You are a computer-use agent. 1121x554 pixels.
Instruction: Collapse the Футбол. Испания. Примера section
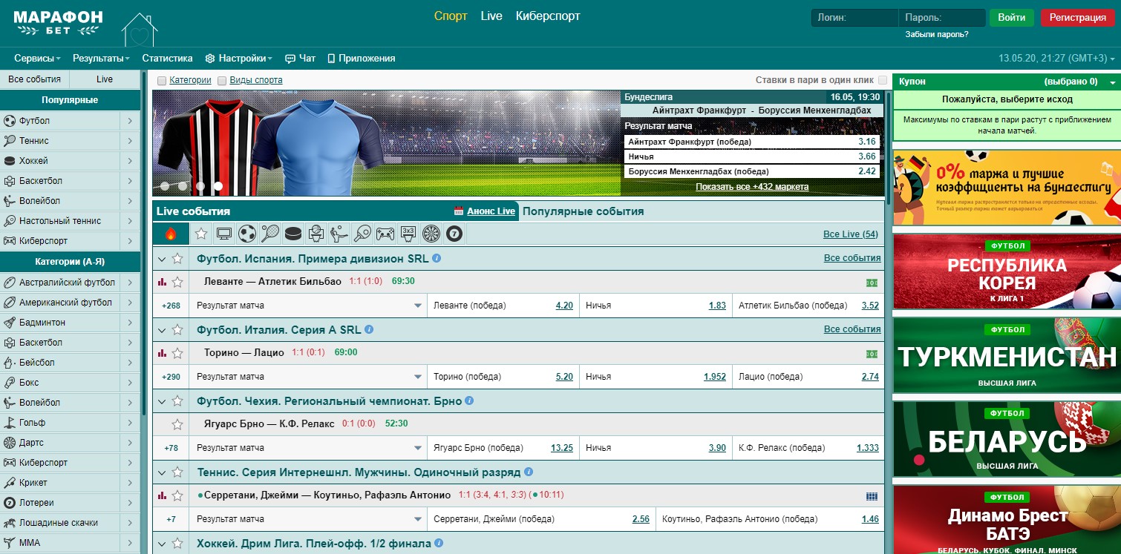(162, 259)
